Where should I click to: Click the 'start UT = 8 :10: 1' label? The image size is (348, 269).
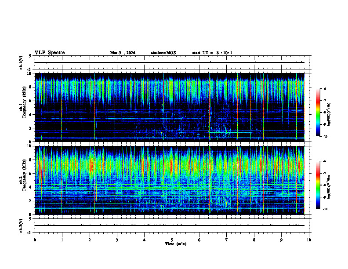[x=212, y=53]
